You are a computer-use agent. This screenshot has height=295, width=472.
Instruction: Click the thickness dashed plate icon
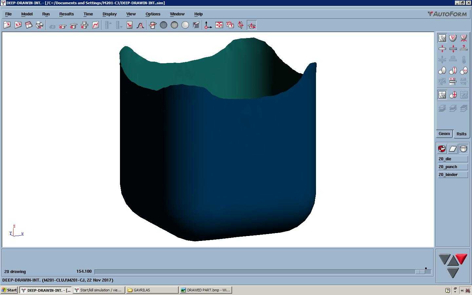click(x=453, y=49)
